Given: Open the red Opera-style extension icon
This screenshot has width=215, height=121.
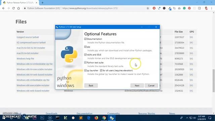Looking at the screenshot, I should coord(154,8).
